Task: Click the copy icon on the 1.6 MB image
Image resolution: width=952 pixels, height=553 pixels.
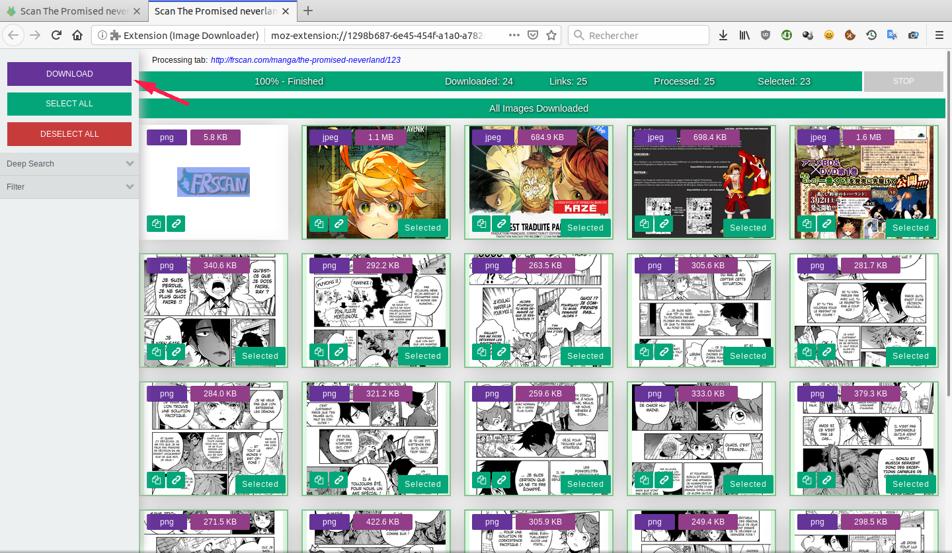Action: tap(807, 224)
